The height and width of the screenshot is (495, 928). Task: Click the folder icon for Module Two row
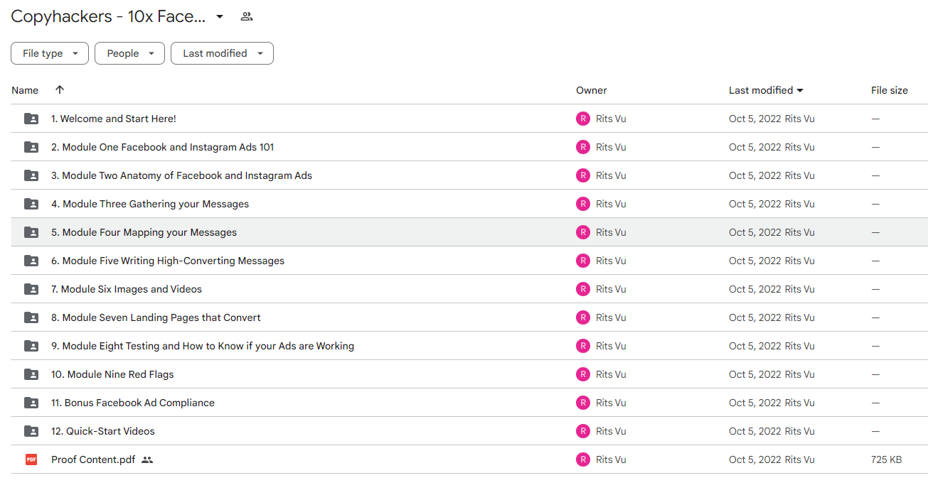[x=31, y=175]
